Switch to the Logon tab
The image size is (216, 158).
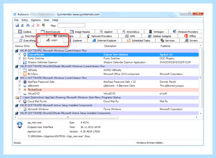click(52, 40)
